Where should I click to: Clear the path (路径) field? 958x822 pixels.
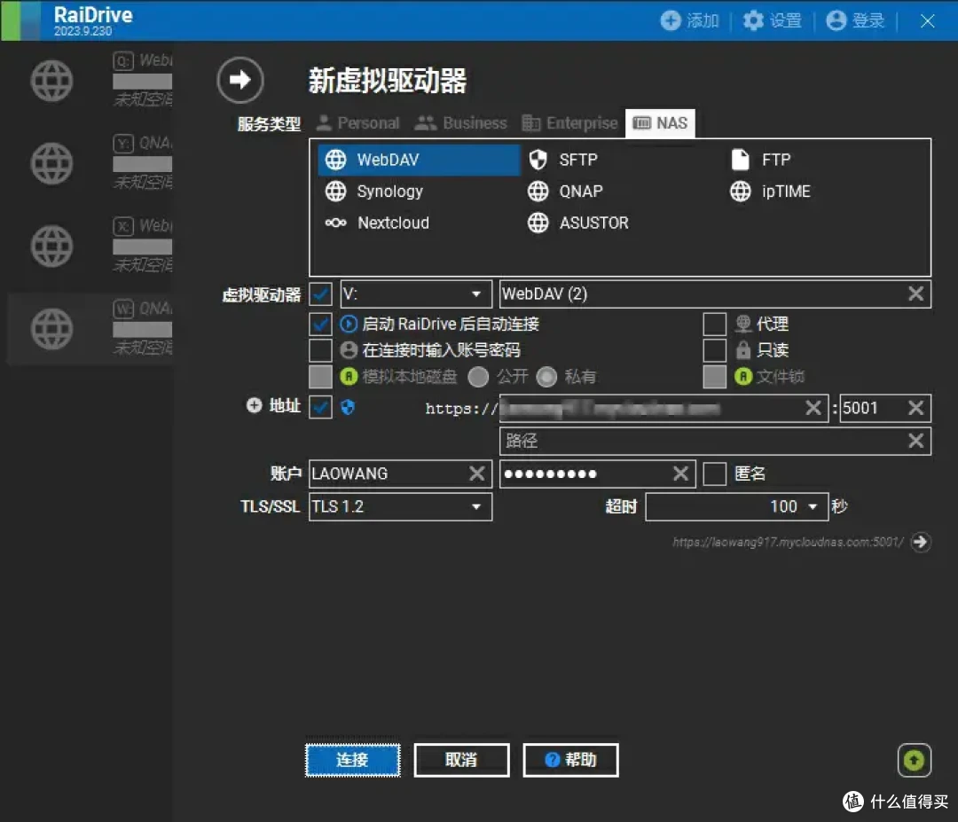coord(915,441)
